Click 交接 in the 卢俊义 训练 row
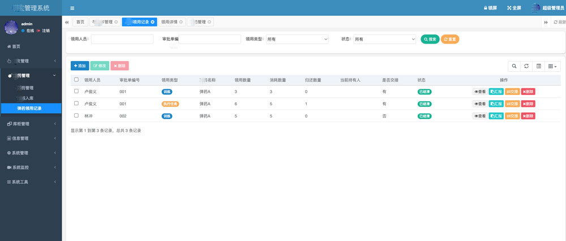This screenshot has height=241, width=566. [512, 92]
